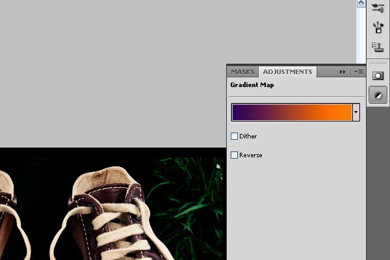Click the gray pasteboard above the image

[x=110, y=71]
